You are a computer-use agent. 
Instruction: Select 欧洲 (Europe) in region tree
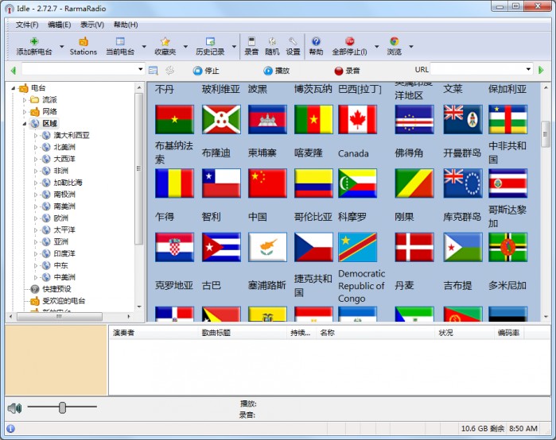(60, 218)
